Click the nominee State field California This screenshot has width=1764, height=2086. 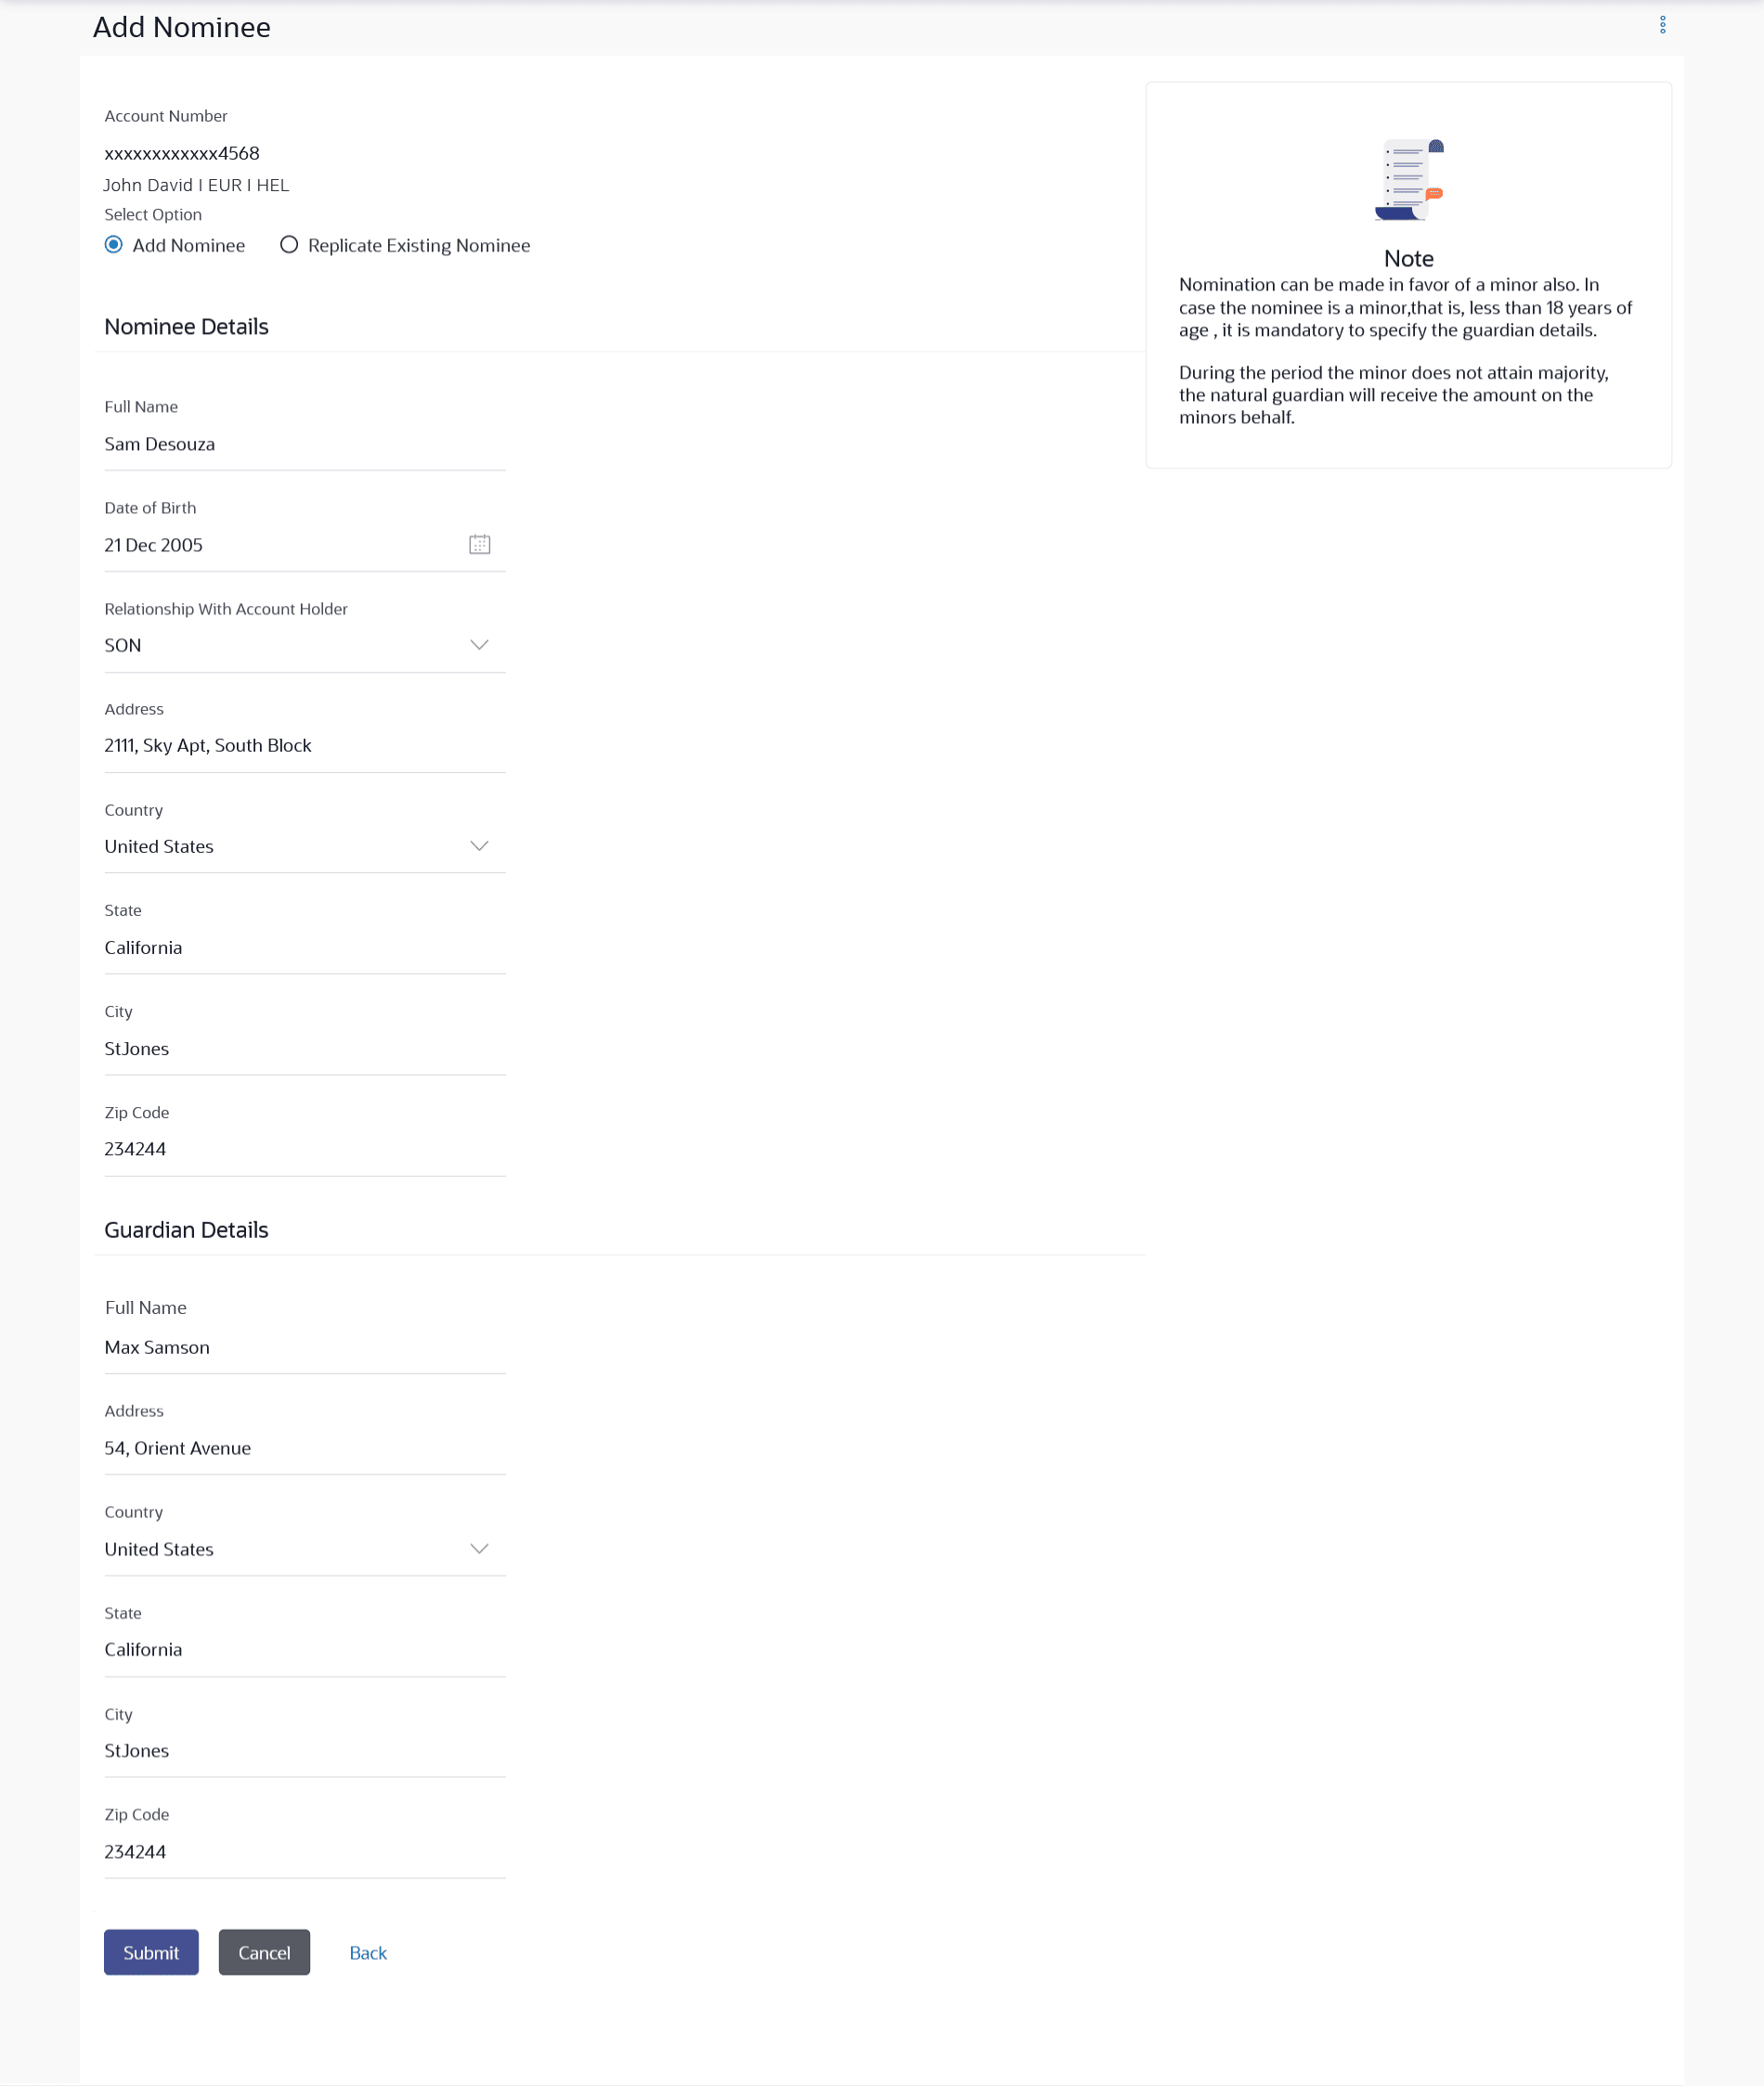(305, 947)
